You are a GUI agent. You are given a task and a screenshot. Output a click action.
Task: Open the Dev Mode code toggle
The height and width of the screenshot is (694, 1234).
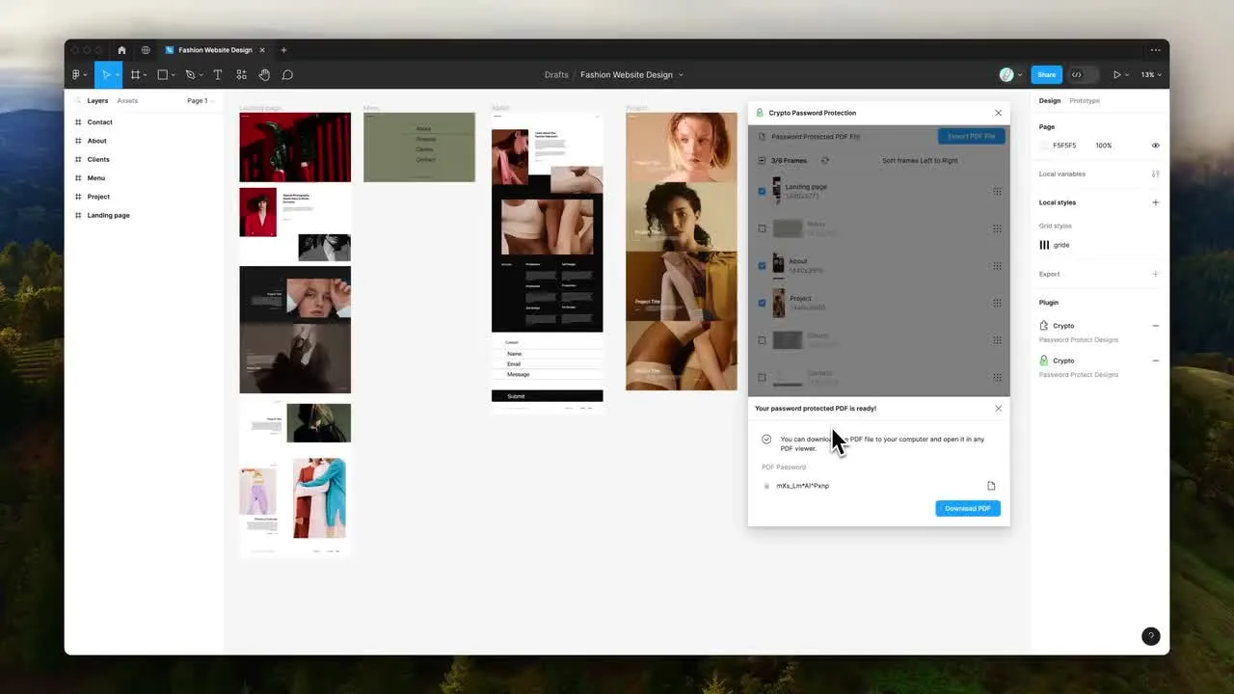tap(1077, 75)
